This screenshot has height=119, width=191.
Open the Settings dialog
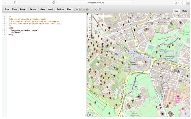tap(60, 9)
